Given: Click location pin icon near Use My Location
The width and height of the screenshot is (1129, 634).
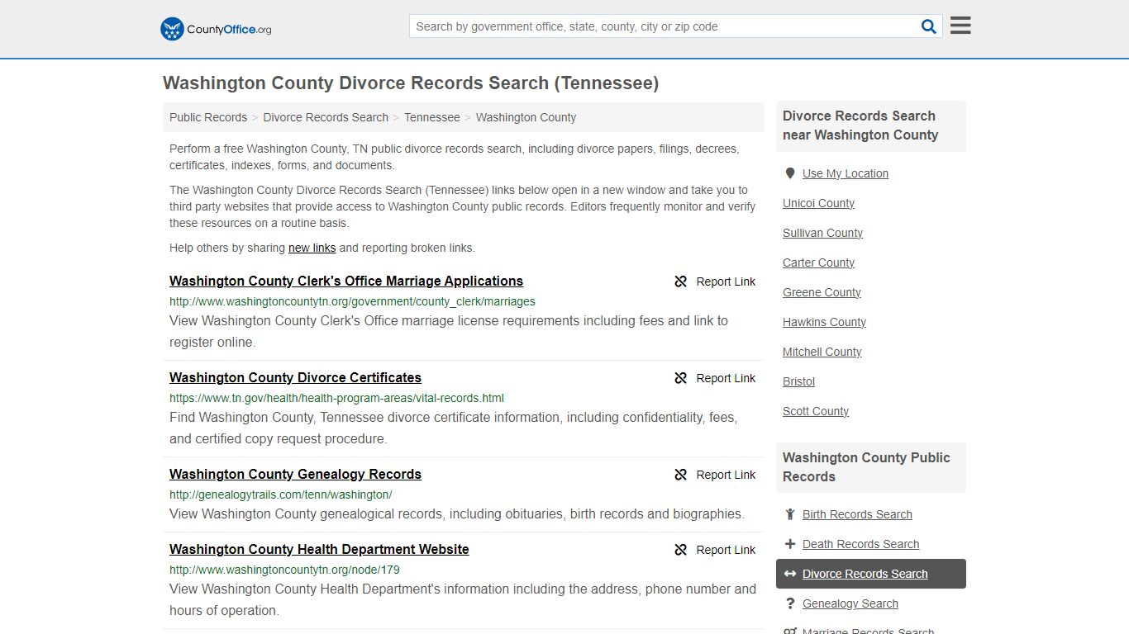Looking at the screenshot, I should click(790, 173).
